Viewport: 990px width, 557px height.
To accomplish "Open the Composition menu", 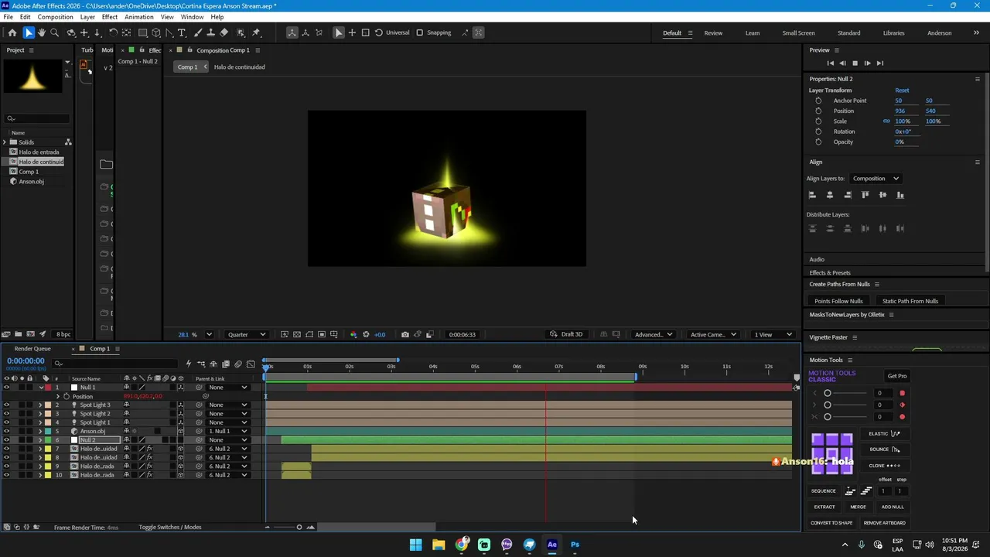I will point(55,17).
